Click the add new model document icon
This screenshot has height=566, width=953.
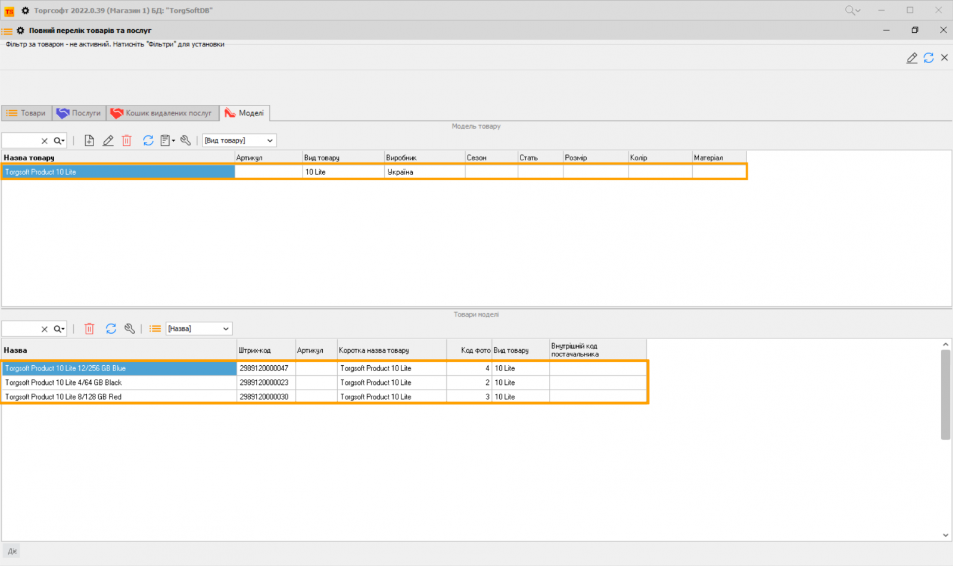[x=89, y=141]
